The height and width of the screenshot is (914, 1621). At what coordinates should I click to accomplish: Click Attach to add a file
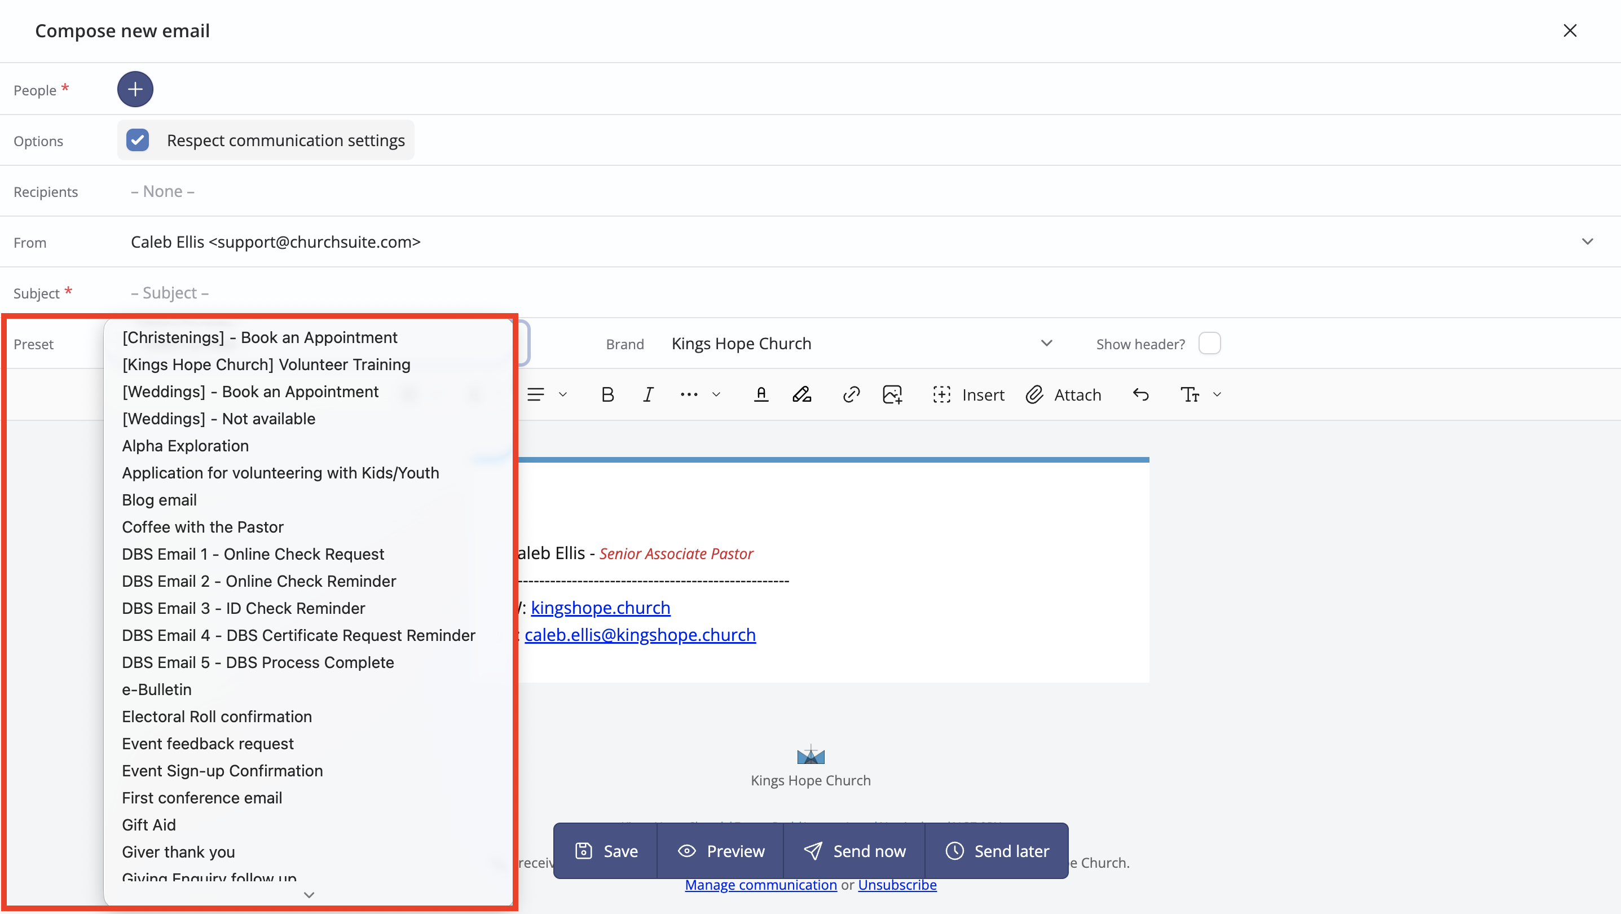[x=1064, y=395]
